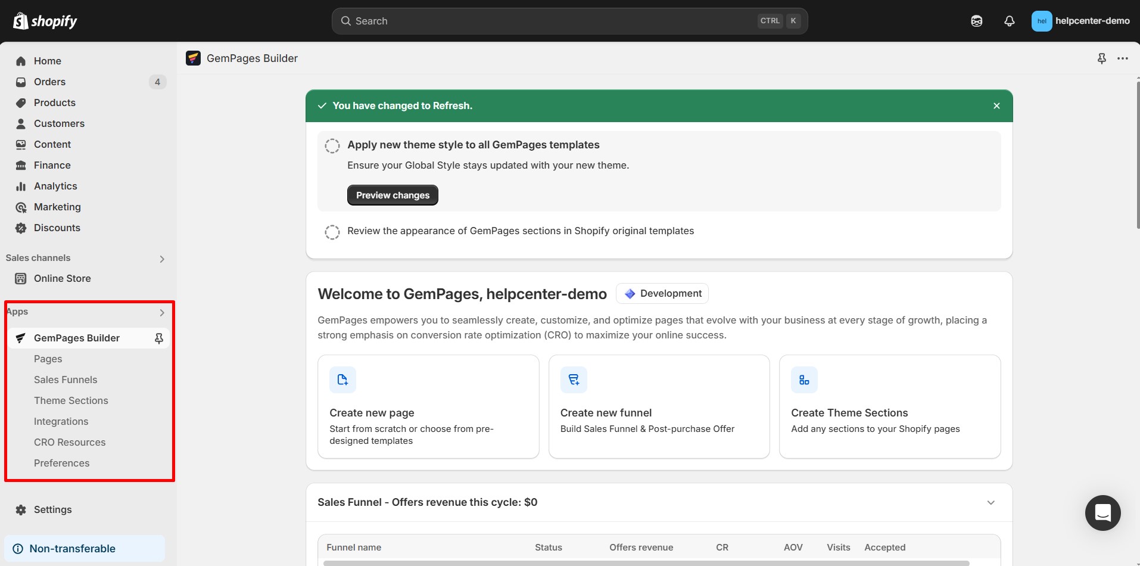Open the live chat widget

(x=1102, y=512)
